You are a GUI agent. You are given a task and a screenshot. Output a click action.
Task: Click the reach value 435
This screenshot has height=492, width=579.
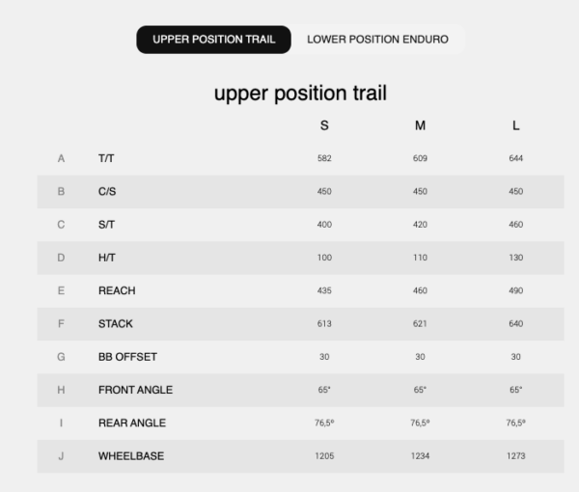pyautogui.click(x=324, y=290)
